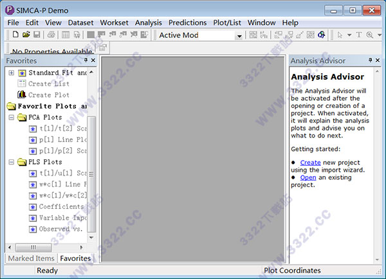Click the Create Plot bar chart icon
This screenshot has width=386, height=279.
(x=22, y=94)
